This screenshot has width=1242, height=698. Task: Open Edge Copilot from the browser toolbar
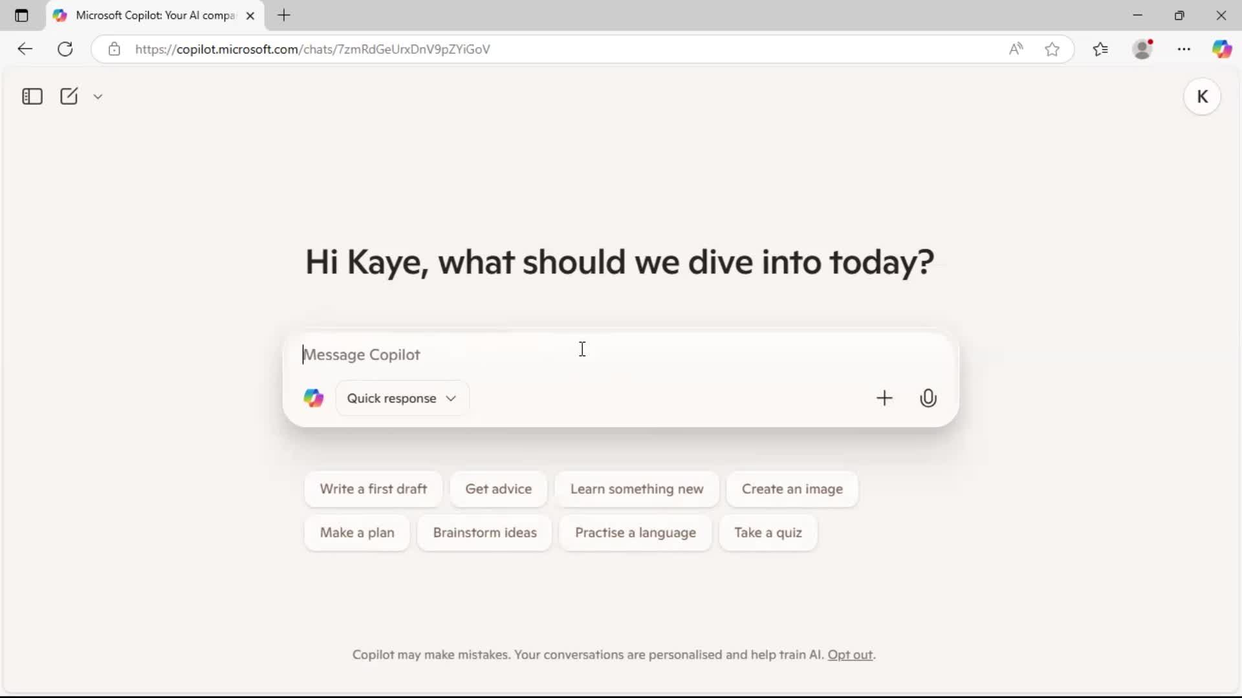[1223, 48]
